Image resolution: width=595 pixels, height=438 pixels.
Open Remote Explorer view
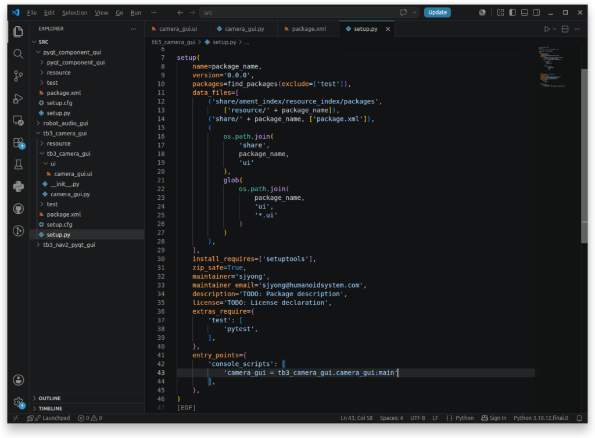click(18, 120)
